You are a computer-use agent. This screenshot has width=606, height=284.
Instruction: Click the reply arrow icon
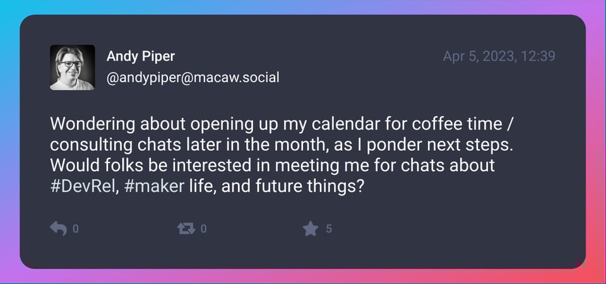click(57, 228)
